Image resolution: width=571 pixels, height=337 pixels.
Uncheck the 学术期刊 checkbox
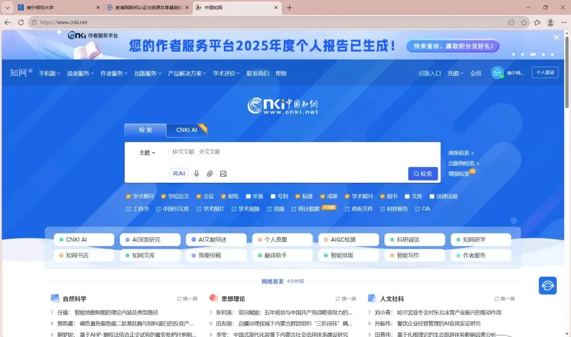[x=128, y=196]
